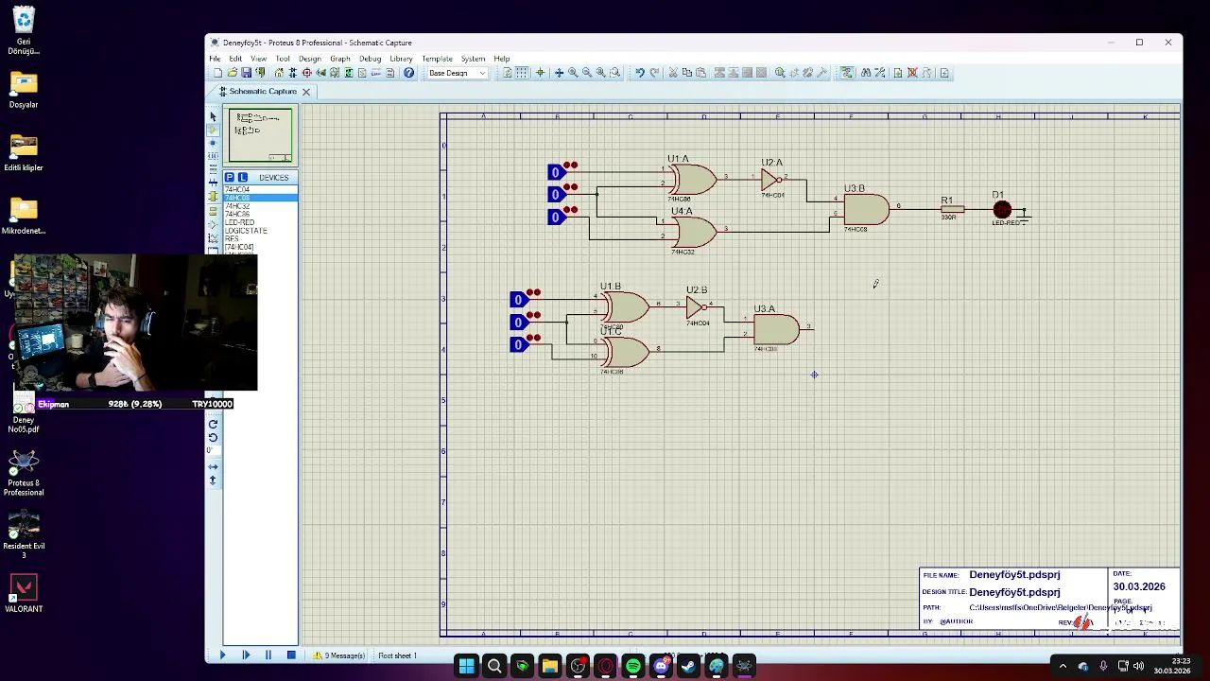Image resolution: width=1210 pixels, height=681 pixels.
Task: Toggle the middle logic state near U1:A
Action: click(556, 194)
